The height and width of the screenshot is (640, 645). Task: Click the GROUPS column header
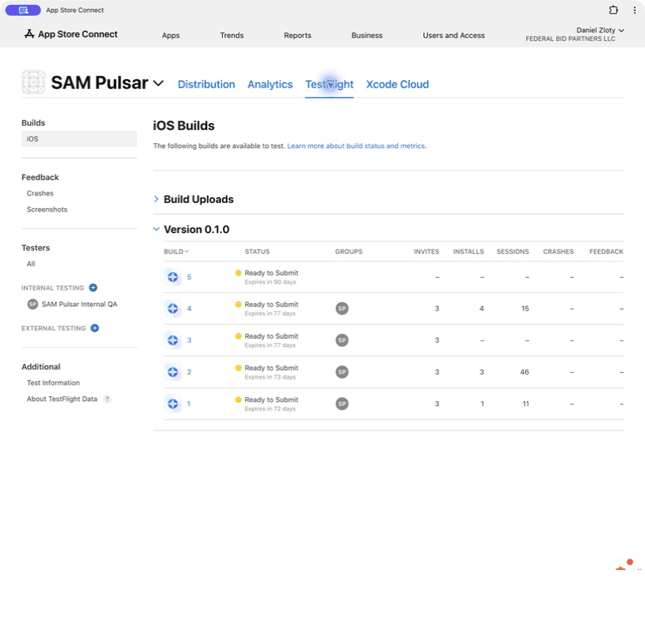[348, 251]
